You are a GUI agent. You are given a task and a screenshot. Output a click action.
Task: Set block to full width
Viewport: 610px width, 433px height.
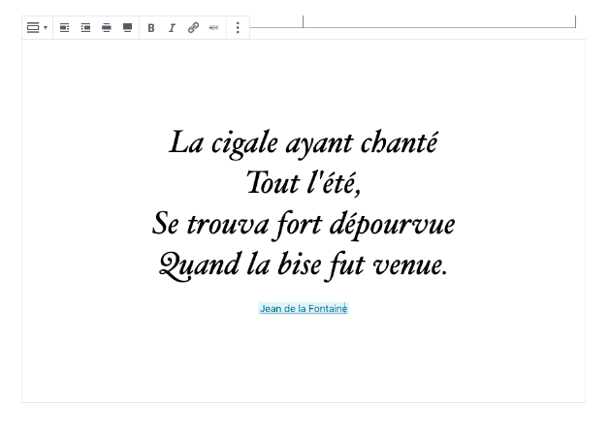(128, 27)
